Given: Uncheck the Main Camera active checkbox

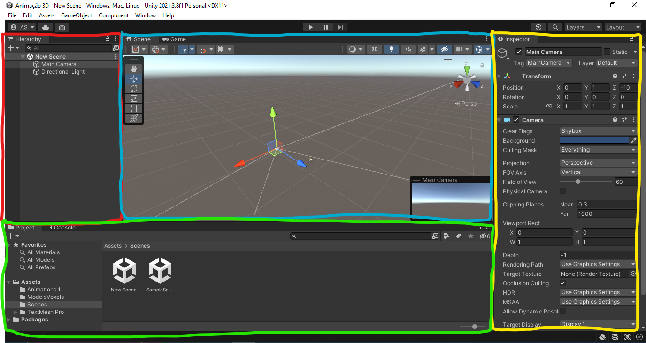Looking at the screenshot, I should click(519, 52).
